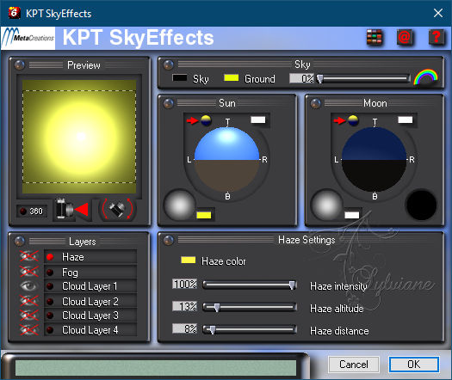
Task: Adjust the Haze intensity slider
Action: [x=250, y=285]
